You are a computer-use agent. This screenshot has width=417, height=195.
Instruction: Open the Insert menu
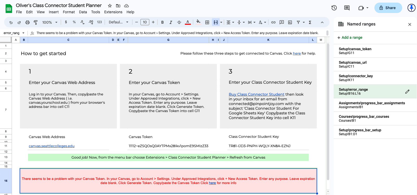(x=54, y=12)
